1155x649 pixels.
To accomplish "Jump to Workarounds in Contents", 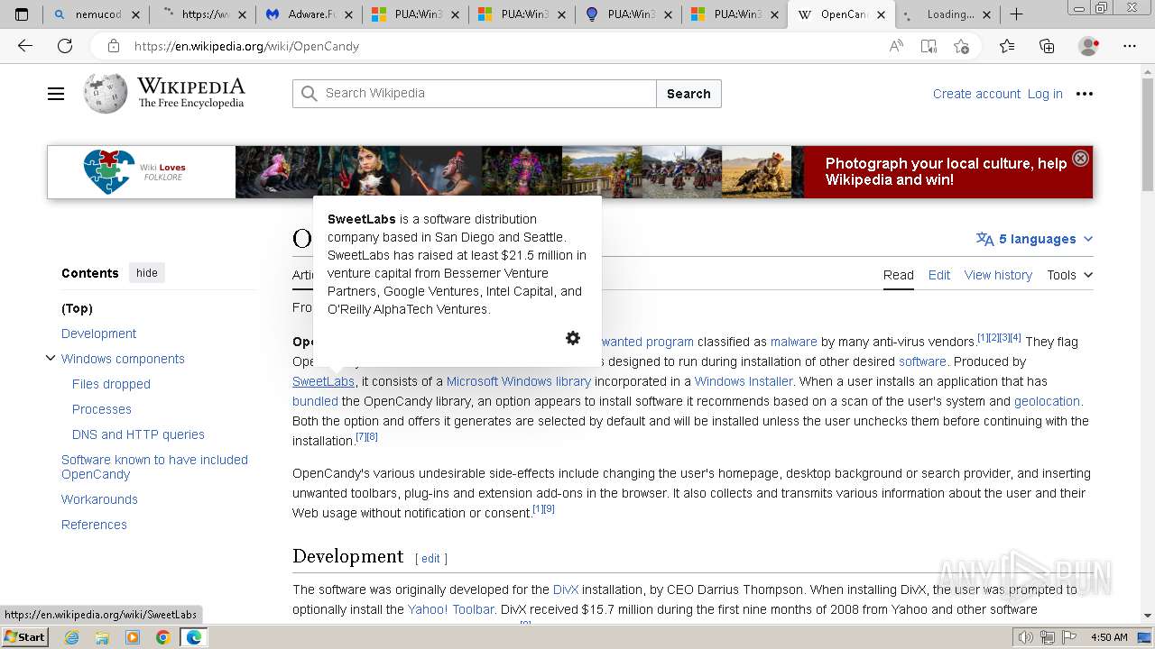I will (x=99, y=499).
